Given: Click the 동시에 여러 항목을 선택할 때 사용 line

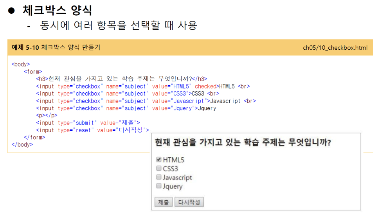Looking at the screenshot, I should pos(118,25).
